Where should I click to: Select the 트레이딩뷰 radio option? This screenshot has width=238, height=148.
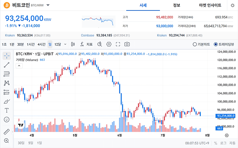224,44
